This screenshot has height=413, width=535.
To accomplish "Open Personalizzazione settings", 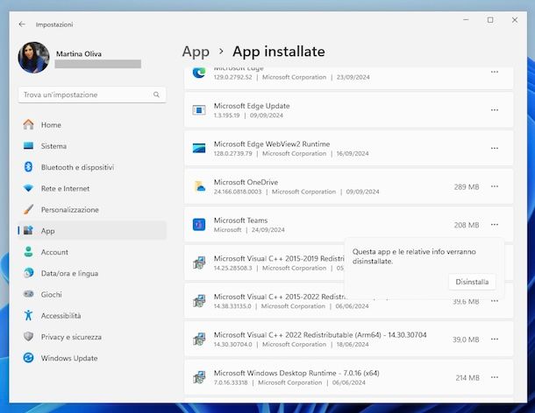I will (92, 210).
